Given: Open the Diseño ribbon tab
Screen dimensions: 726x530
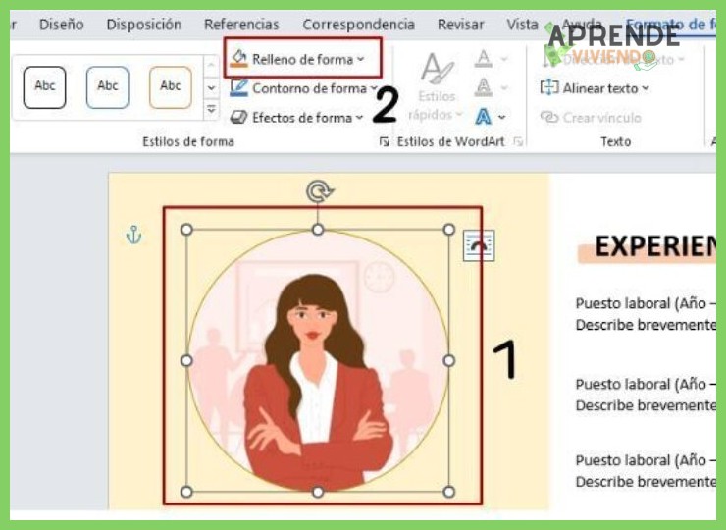Looking at the screenshot, I should [61, 25].
